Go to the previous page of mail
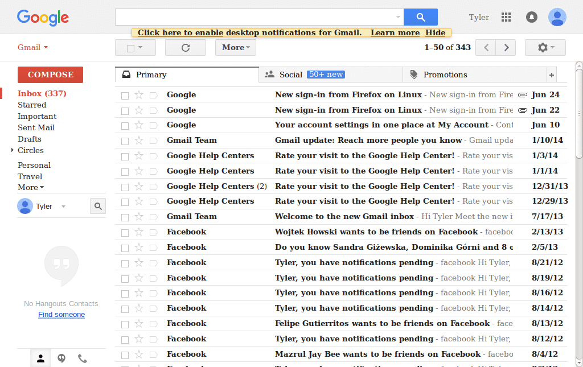 point(486,48)
